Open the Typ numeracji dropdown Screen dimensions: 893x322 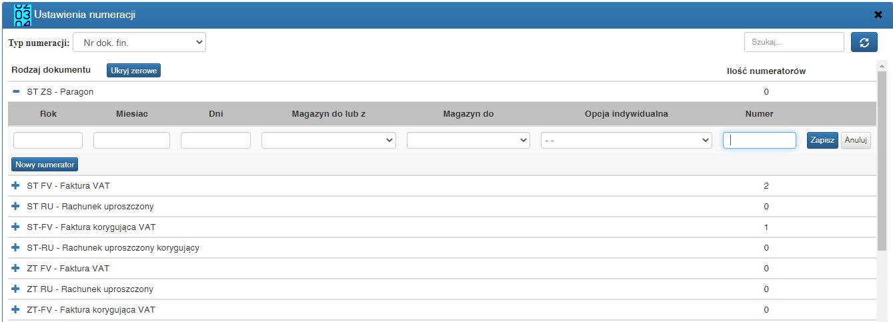[x=139, y=43]
